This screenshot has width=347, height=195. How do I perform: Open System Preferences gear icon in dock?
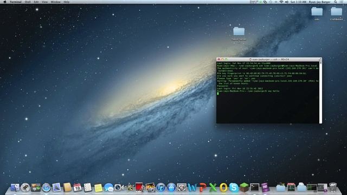click(x=182, y=187)
